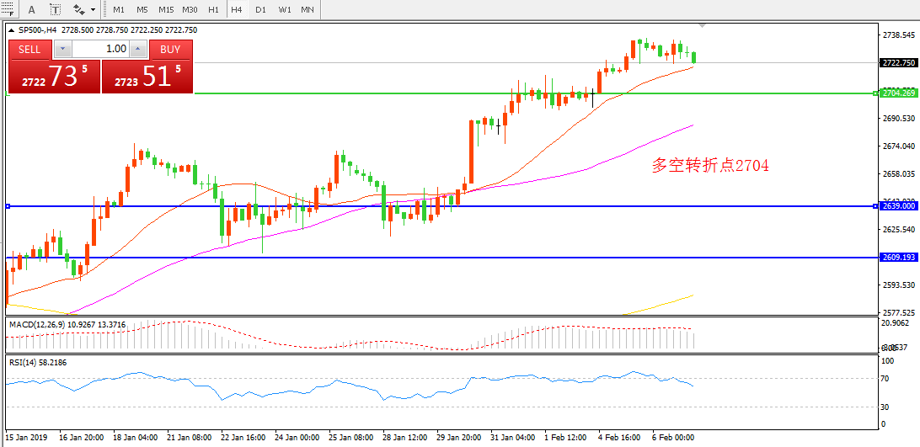Select the M5 timeframe button
This screenshot has width=920, height=447.
pyautogui.click(x=142, y=9)
